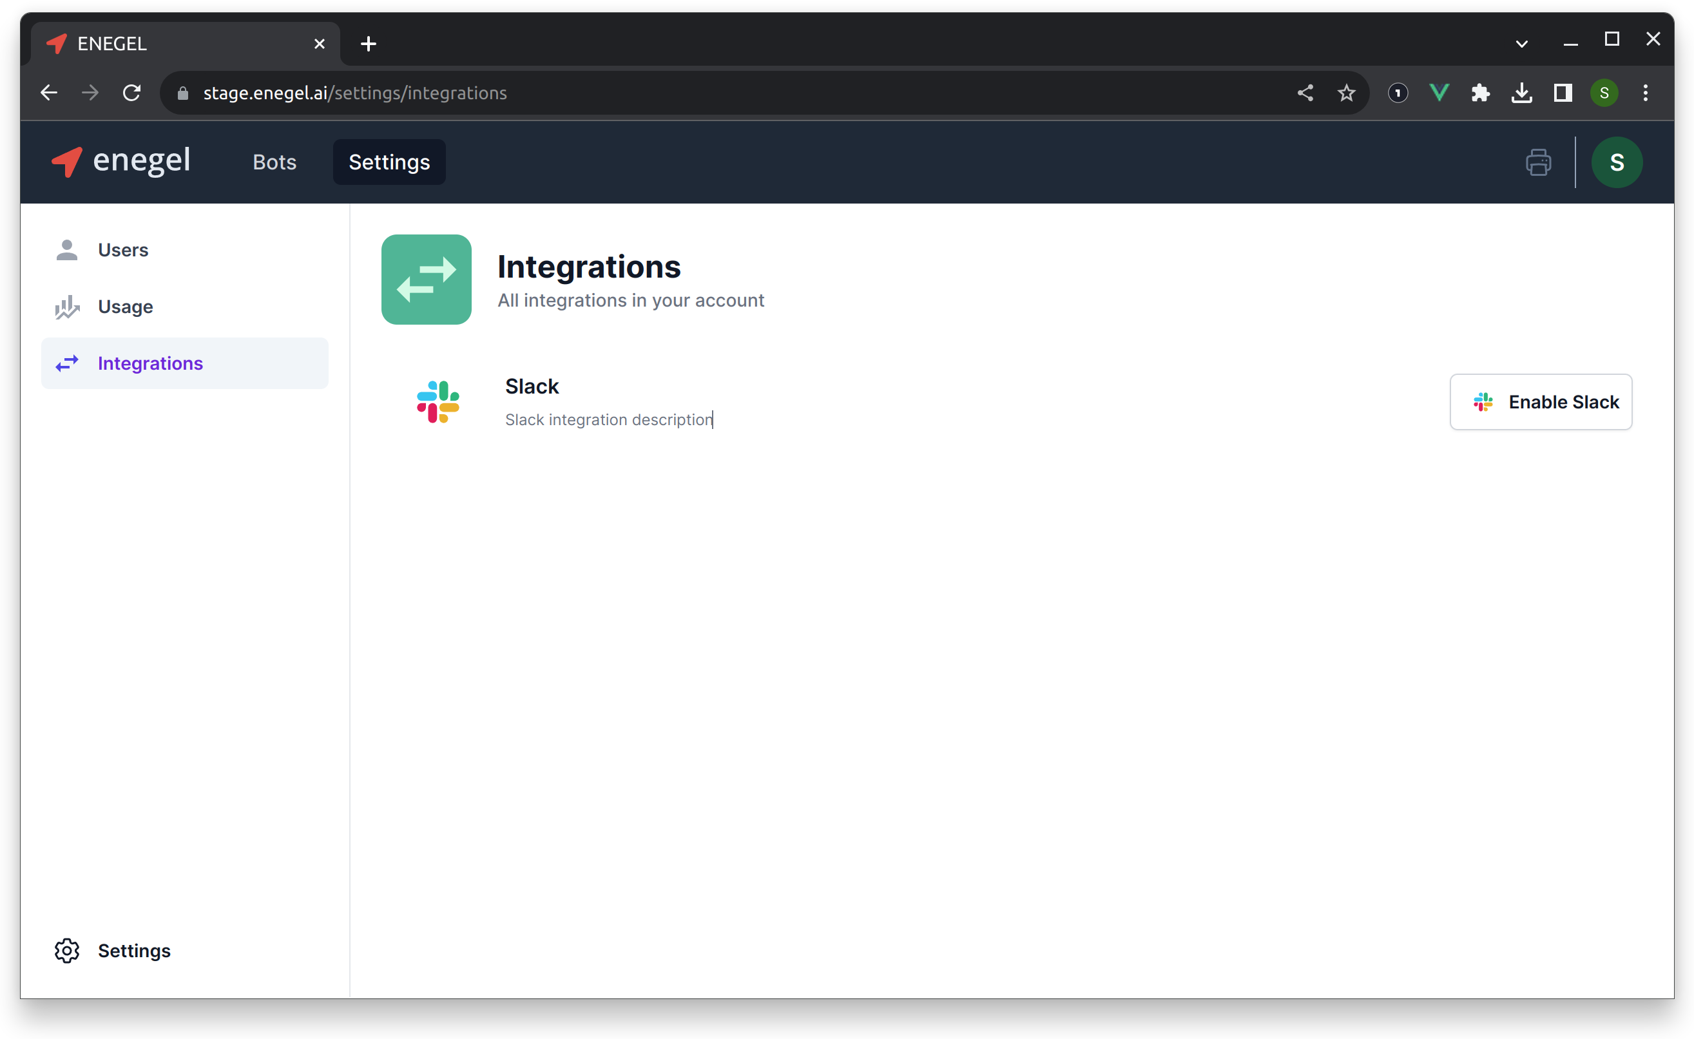
Task: Click the Slack integration description field
Action: (x=608, y=420)
